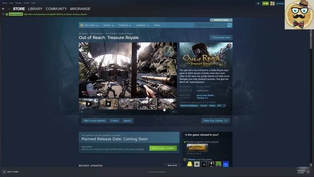
Task: Click the View Your Queue button
Action: pos(215,120)
